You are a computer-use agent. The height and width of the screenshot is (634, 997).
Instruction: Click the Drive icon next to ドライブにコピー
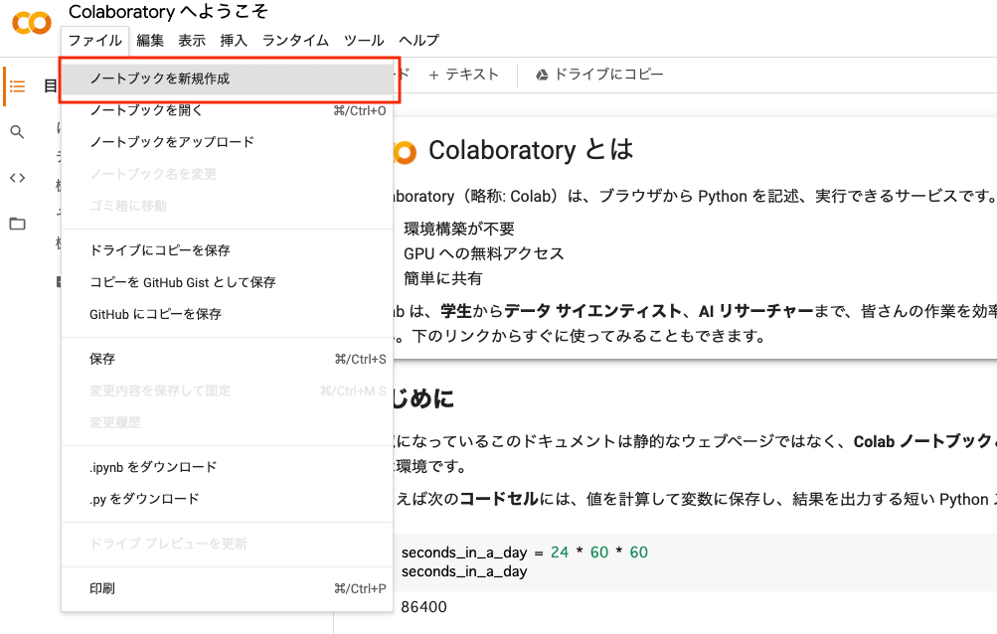[542, 76]
